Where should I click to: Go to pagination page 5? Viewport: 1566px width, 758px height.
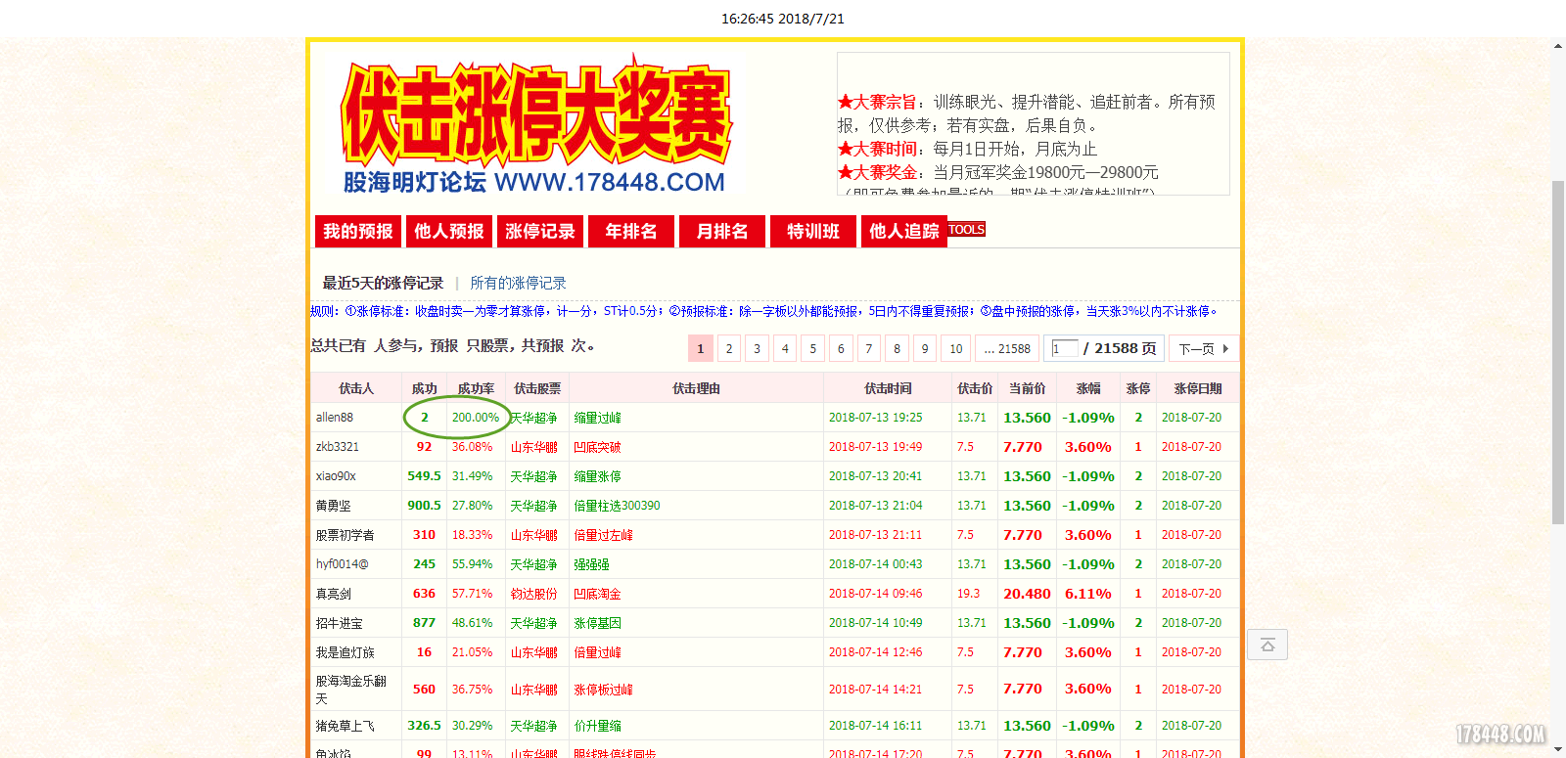pyautogui.click(x=812, y=348)
